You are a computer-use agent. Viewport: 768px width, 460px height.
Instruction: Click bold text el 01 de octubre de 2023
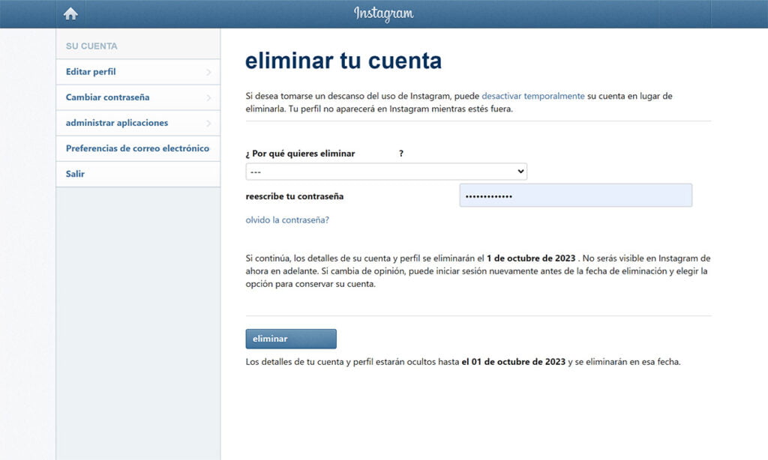click(x=513, y=362)
